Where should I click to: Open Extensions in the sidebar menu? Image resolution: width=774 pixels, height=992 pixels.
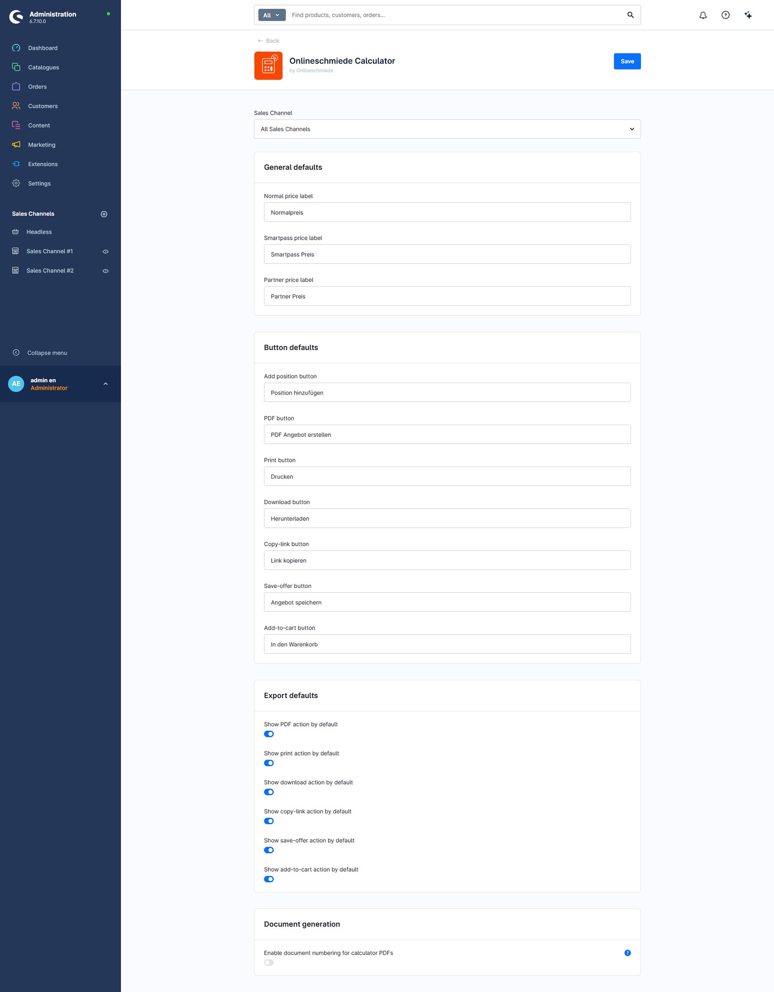[x=43, y=164]
